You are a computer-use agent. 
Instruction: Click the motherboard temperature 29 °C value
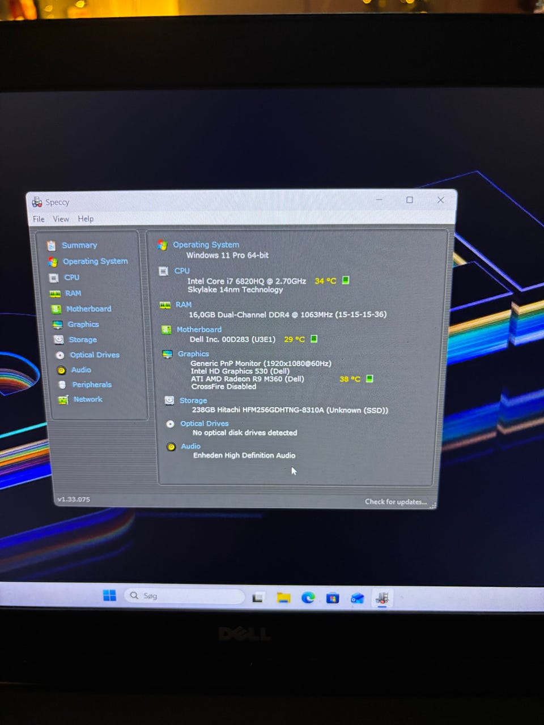[294, 339]
